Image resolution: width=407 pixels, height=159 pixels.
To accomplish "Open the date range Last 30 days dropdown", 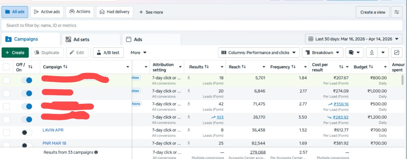I will 354,39.
